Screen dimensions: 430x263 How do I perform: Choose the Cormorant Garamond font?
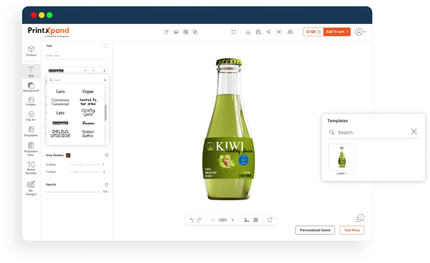(x=60, y=102)
